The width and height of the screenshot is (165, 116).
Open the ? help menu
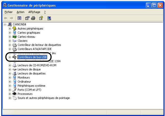tap(45, 12)
